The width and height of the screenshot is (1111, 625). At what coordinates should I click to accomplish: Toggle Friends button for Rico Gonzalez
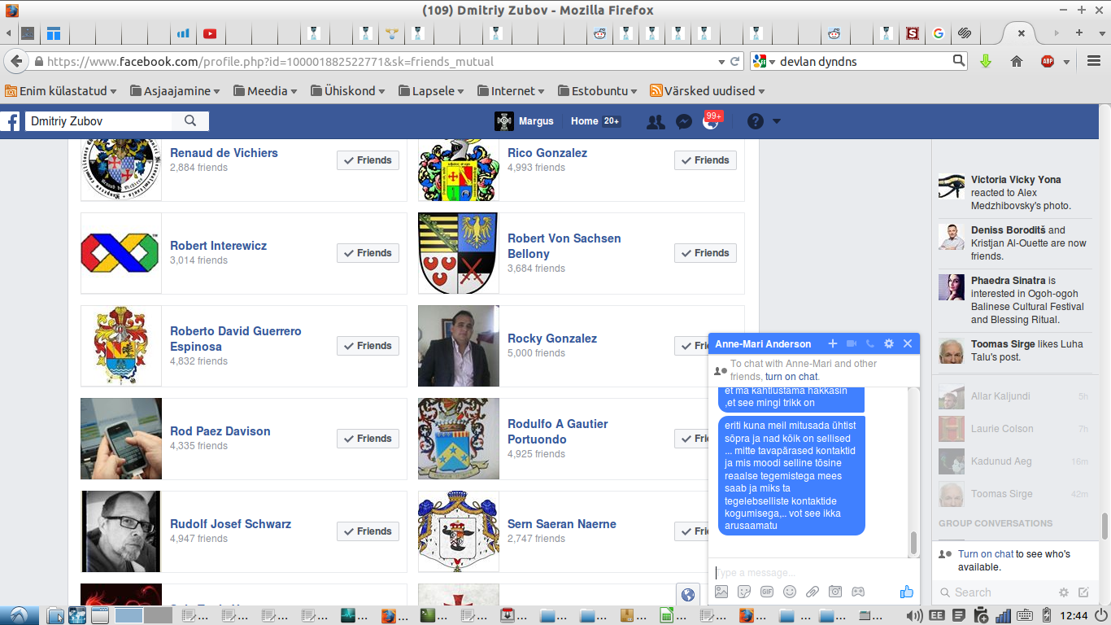[x=706, y=160]
